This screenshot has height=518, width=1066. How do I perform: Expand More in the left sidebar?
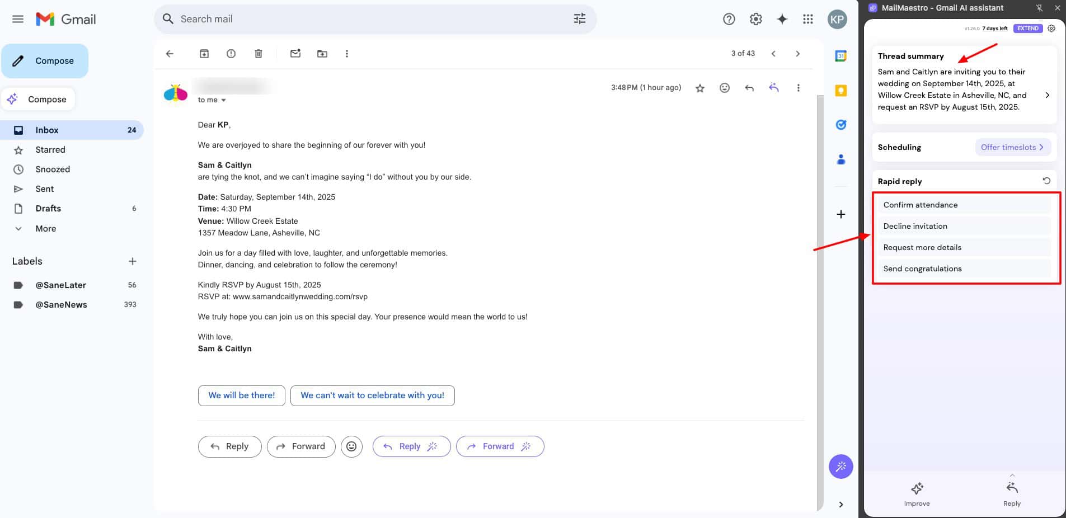click(45, 228)
